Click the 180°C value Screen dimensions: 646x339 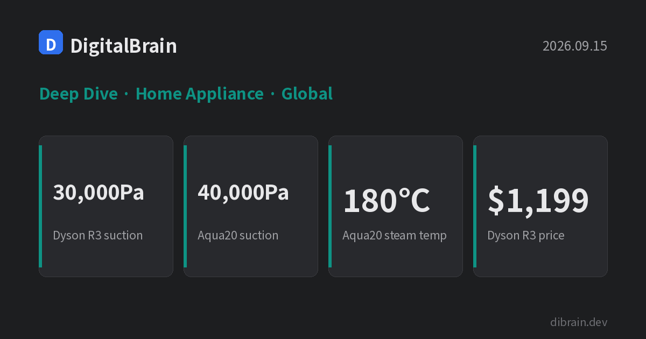387,200
